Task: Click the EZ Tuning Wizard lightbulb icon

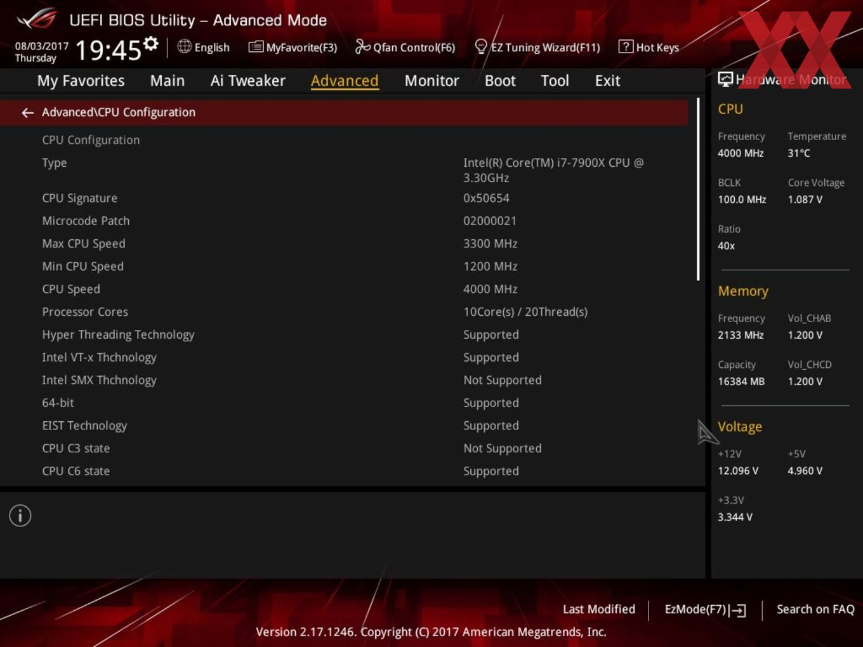Action: [481, 46]
